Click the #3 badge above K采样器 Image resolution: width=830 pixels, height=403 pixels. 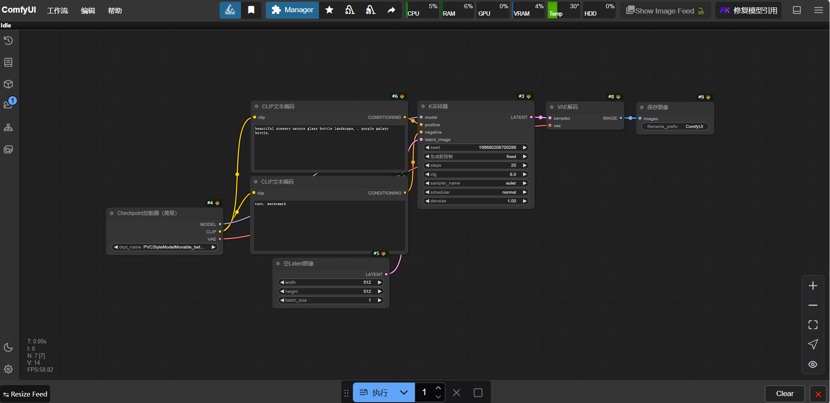tap(525, 96)
